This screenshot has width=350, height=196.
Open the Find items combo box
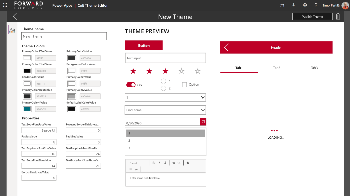(x=203, y=110)
